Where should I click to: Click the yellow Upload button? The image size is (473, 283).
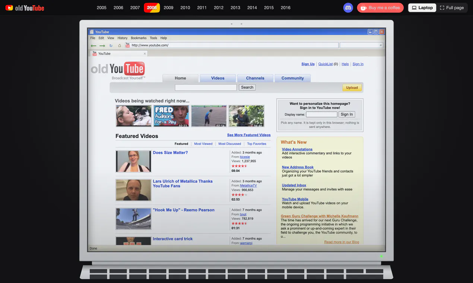coord(352,88)
